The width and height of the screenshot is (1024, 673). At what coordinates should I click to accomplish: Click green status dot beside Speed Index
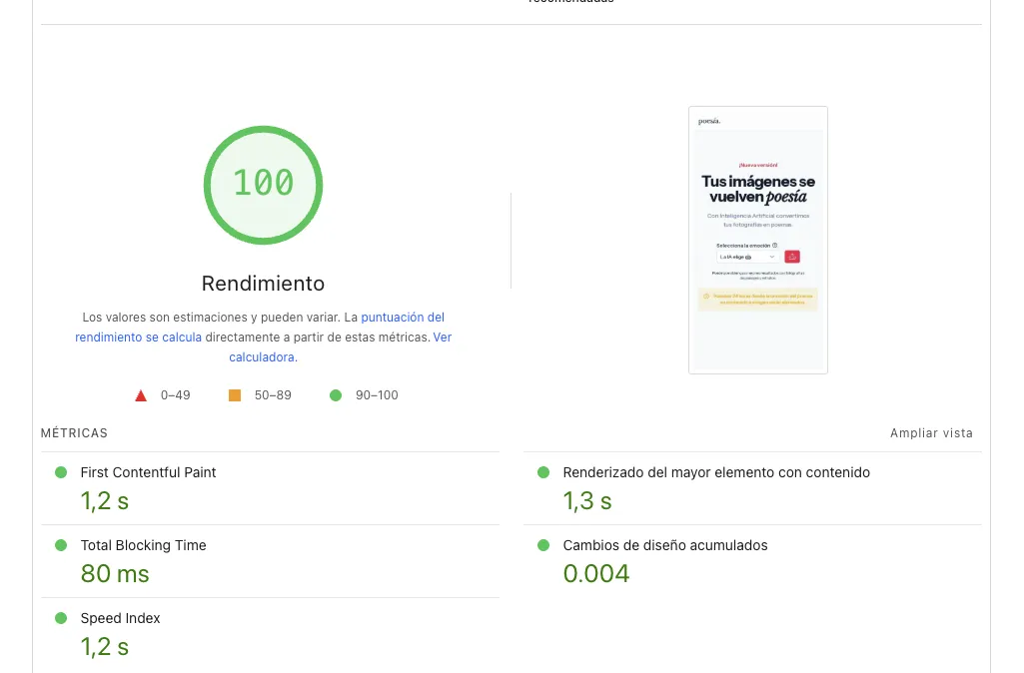coord(61,618)
